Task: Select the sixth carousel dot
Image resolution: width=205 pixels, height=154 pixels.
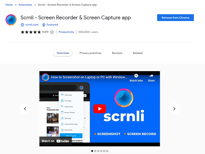Action: 107,151
